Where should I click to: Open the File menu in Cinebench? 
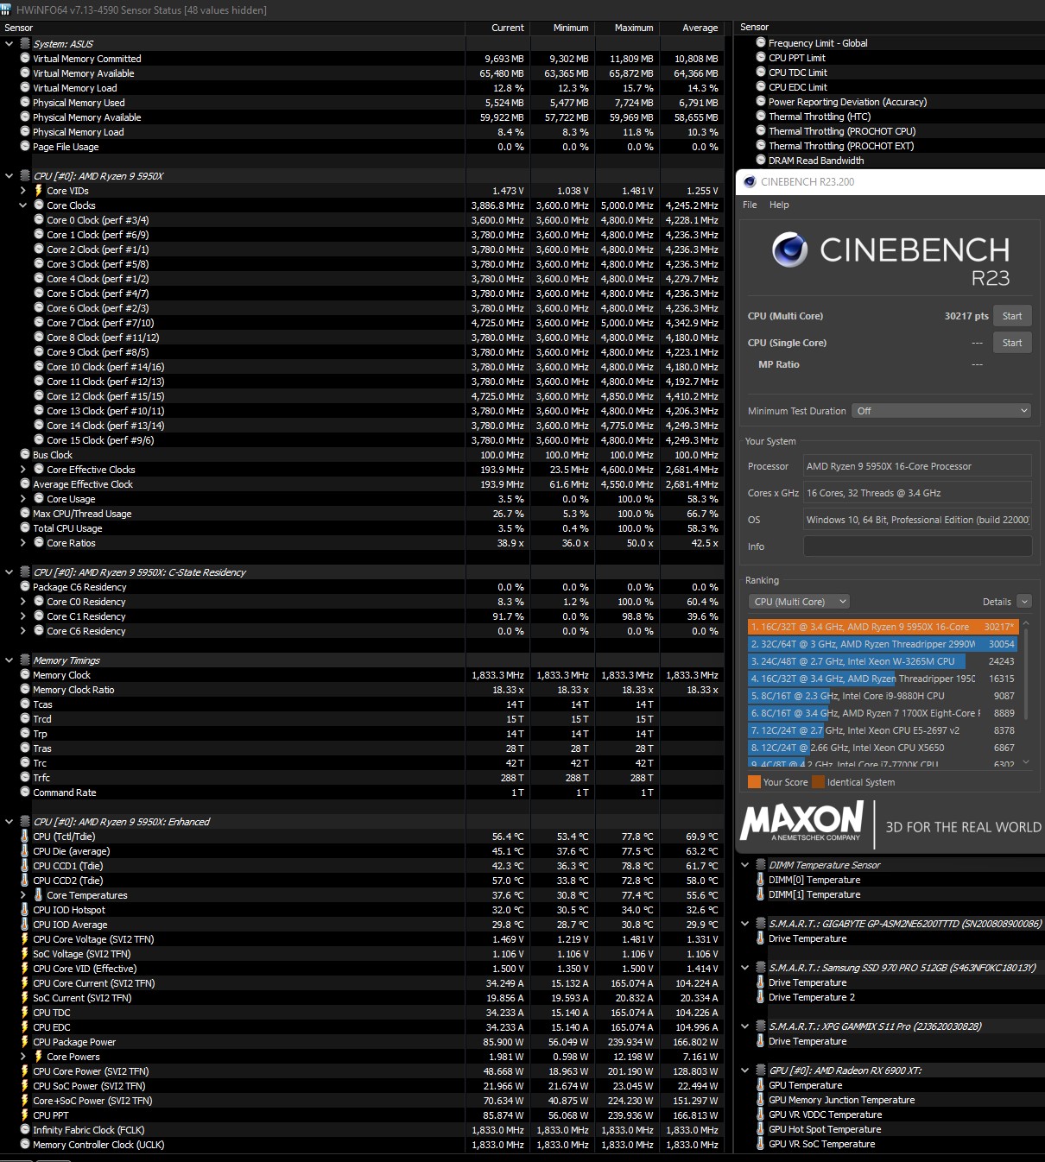(x=750, y=205)
